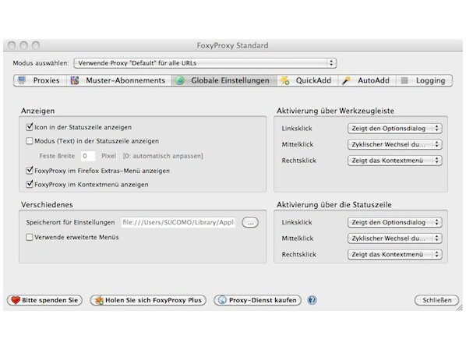Click the Proxies tab computer icon

click(22, 80)
